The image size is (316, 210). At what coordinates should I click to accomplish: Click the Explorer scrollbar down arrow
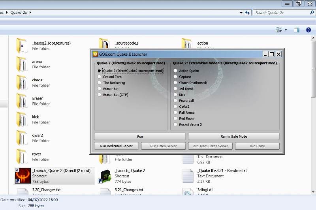(313, 192)
